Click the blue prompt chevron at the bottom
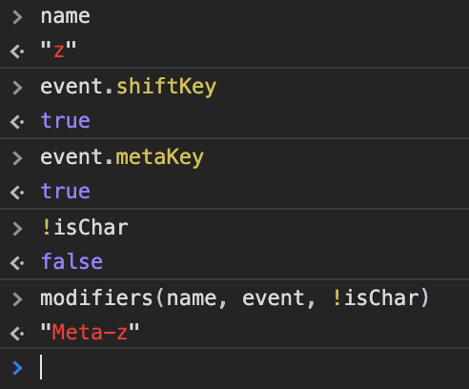The width and height of the screenshot is (469, 389). click(17, 368)
